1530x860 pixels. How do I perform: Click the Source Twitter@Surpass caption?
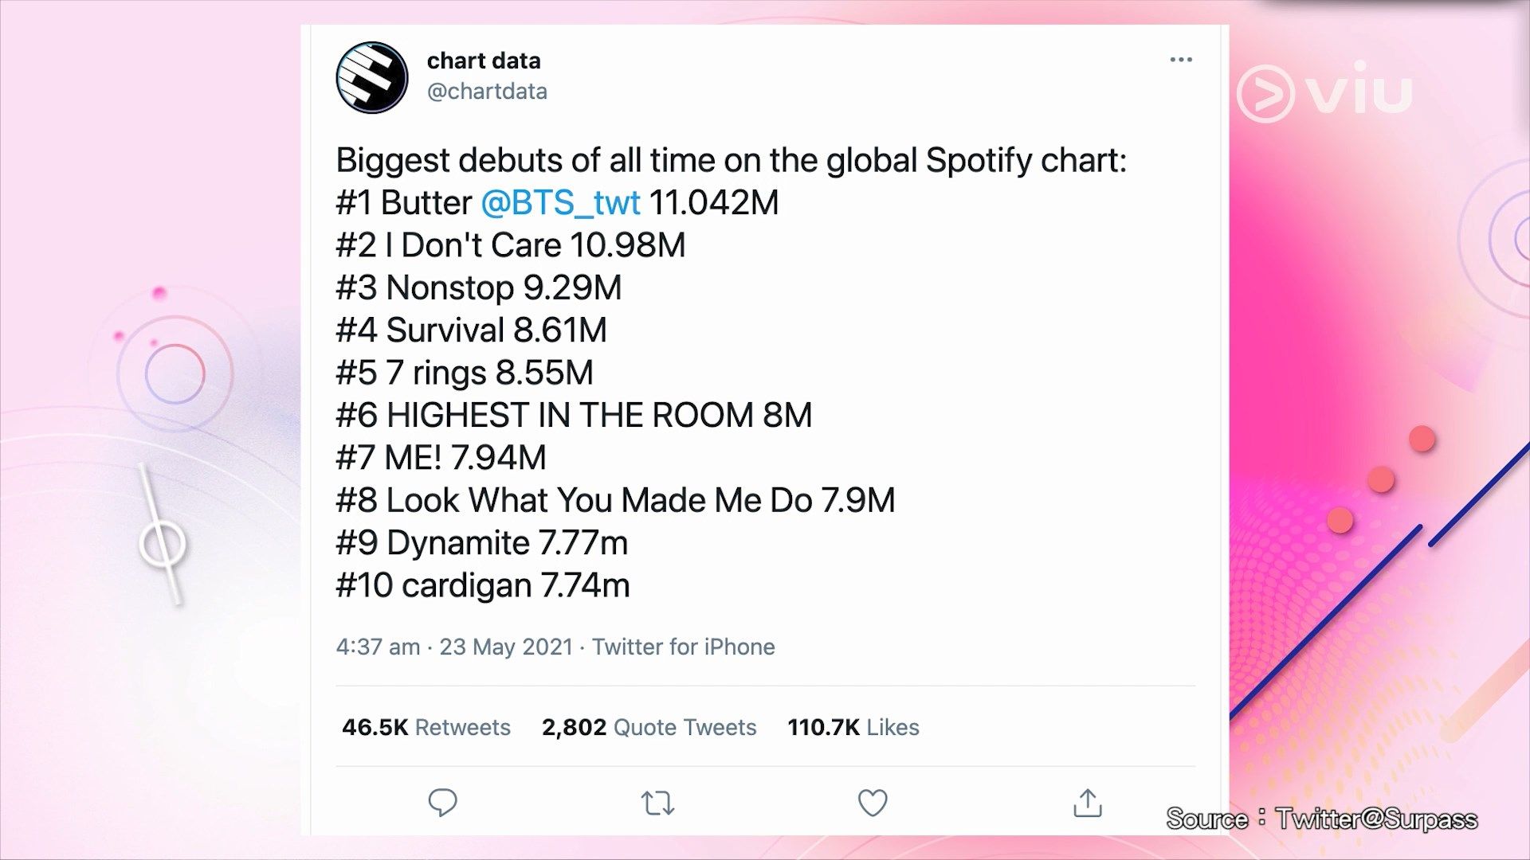point(1321,819)
